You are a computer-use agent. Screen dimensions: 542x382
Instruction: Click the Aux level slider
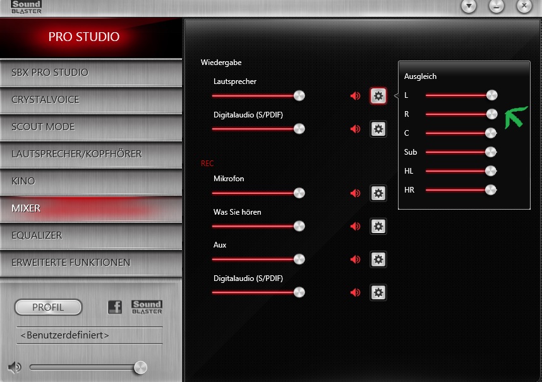[258, 260]
